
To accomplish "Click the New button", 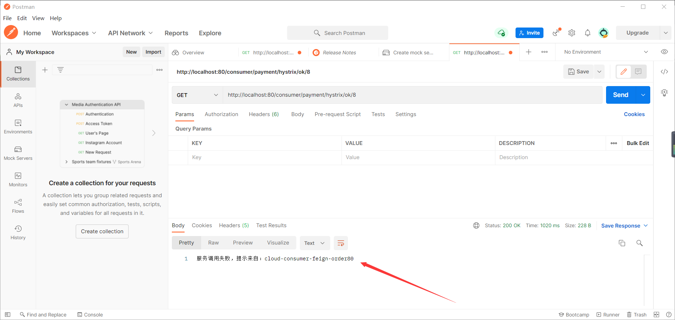I will click(x=132, y=52).
